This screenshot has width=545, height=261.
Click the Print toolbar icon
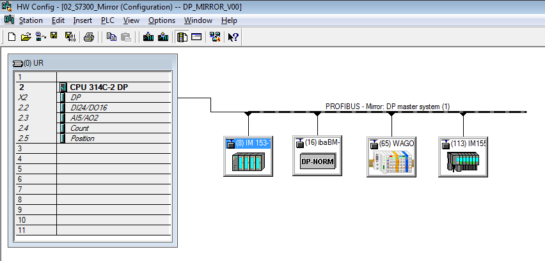click(89, 37)
